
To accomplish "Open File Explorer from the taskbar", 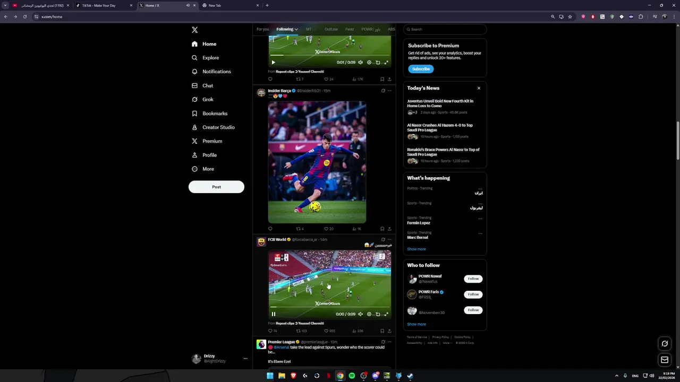I will coord(282,376).
